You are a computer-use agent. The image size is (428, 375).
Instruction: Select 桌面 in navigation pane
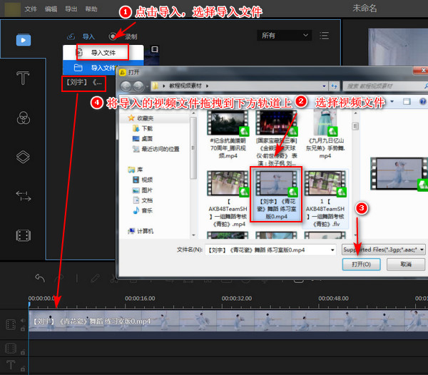click(x=143, y=139)
